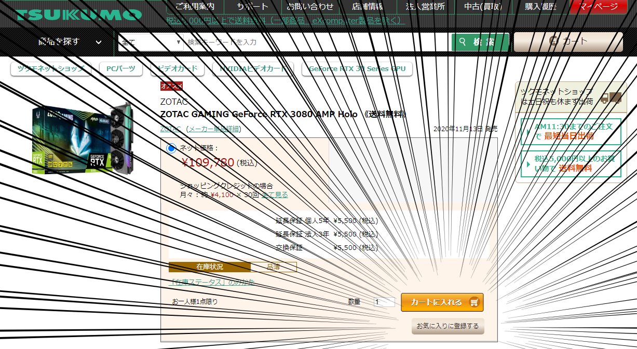
Task: Click the 2020年11月13日 発売 release date
Action: pyautogui.click(x=465, y=128)
